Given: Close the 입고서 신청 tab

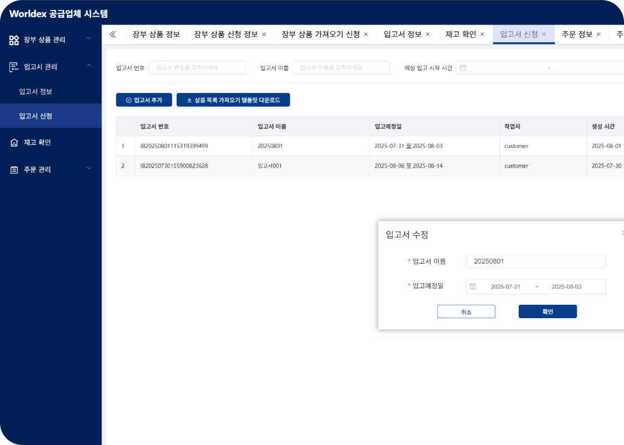Looking at the screenshot, I should [x=544, y=34].
